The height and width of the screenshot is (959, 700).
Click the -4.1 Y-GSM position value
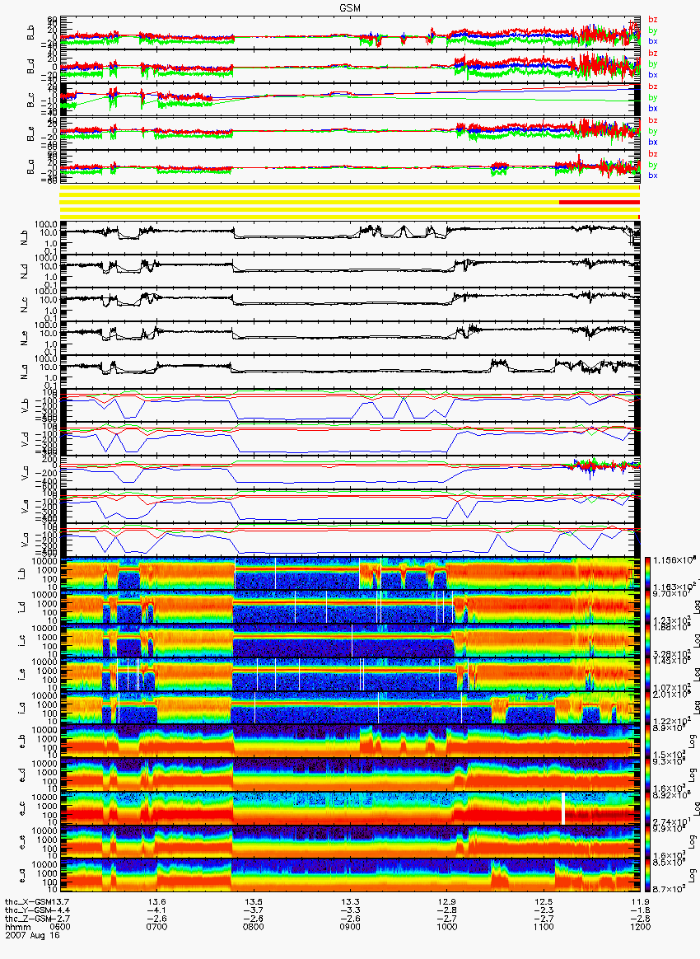coord(157,910)
